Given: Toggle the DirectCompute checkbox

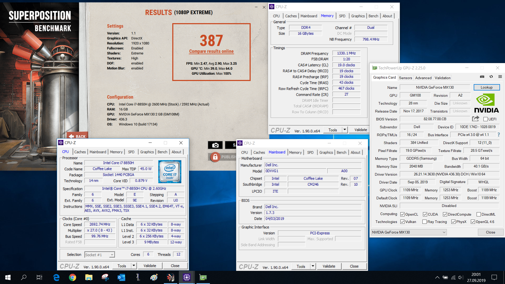Looking at the screenshot, I should pyautogui.click(x=445, y=214).
